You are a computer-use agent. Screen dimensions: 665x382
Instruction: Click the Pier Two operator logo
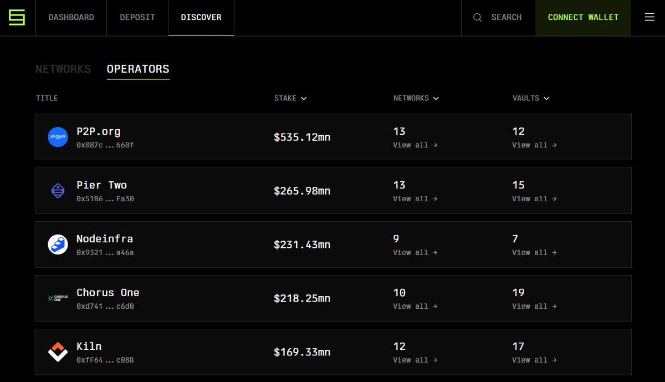click(x=58, y=191)
